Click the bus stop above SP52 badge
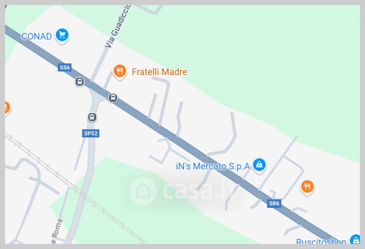Viewport: 365px width, 249px height. pyautogui.click(x=92, y=117)
